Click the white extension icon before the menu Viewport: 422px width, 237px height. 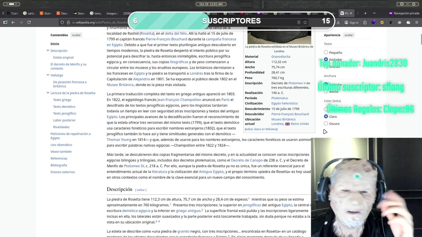click(408, 22)
